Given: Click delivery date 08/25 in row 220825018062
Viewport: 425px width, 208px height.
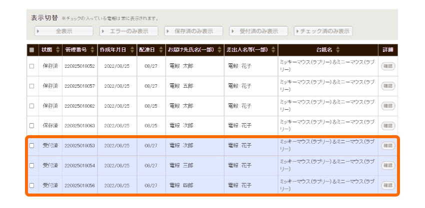Looking at the screenshot, I should click(x=151, y=106).
